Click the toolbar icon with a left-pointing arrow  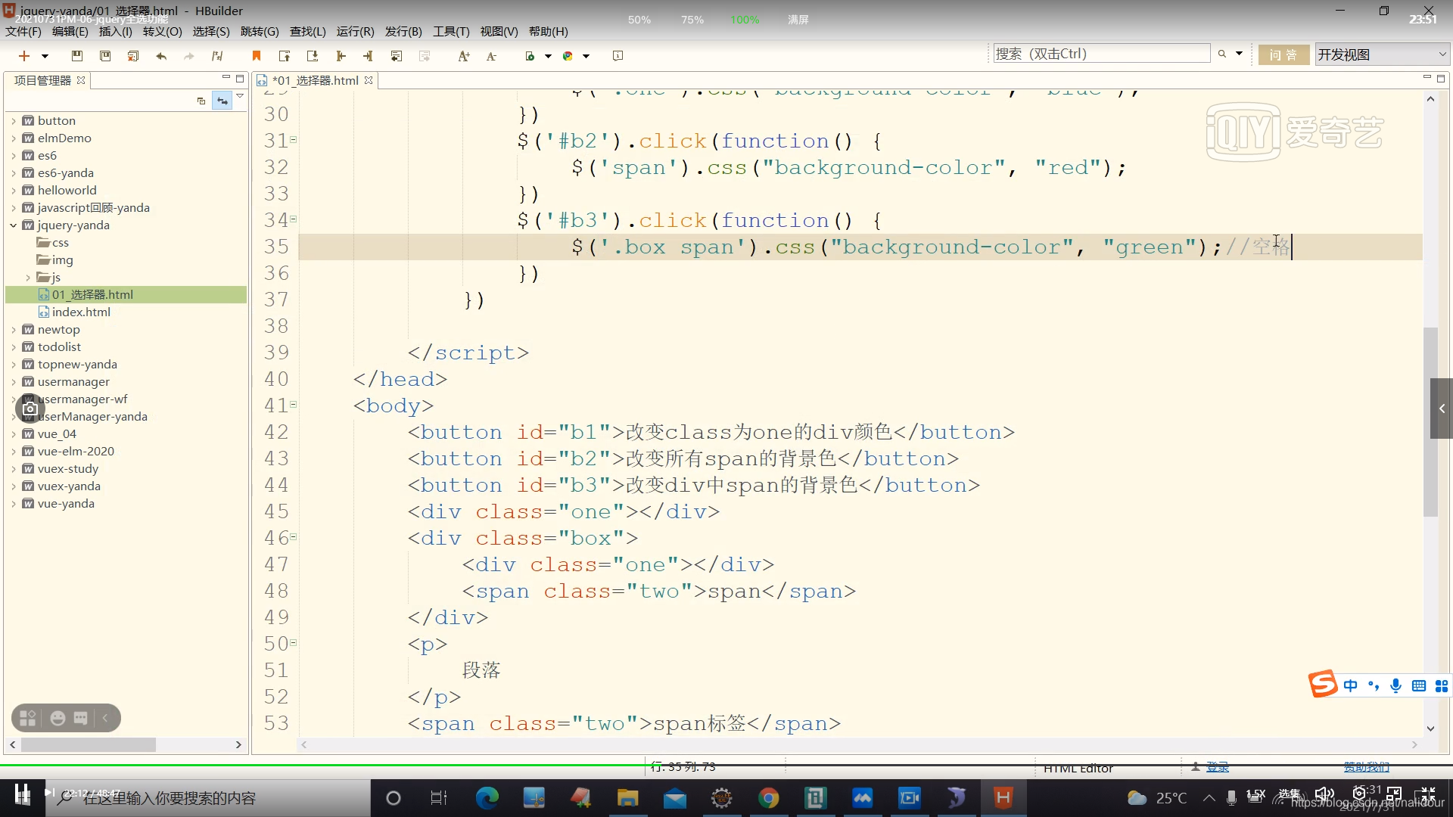(341, 56)
